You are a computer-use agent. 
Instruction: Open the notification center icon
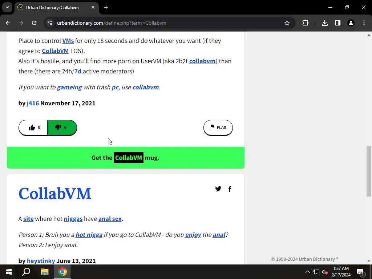360,272
